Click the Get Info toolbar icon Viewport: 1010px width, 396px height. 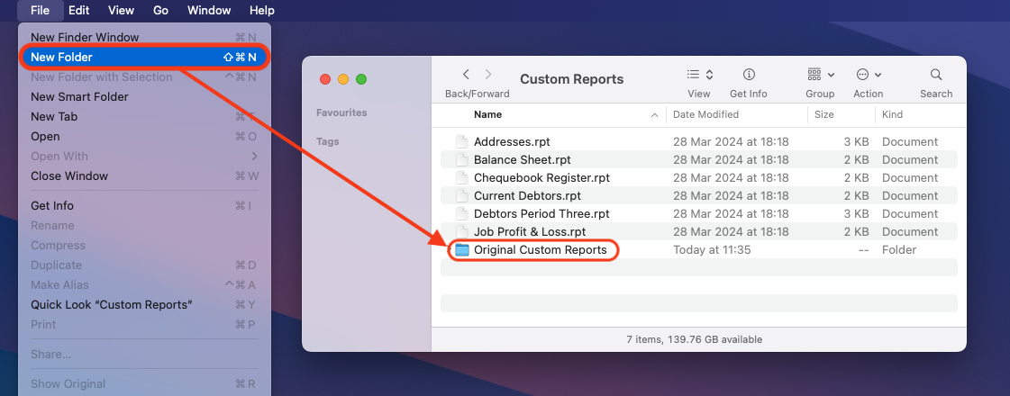pyautogui.click(x=749, y=75)
